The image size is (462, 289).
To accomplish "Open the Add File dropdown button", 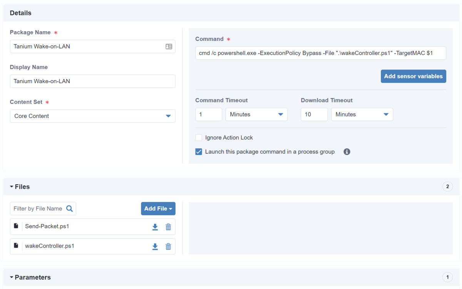I will (158, 208).
